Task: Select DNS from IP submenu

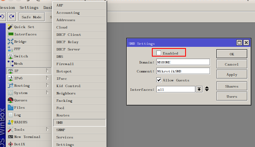Action: [x=80, y=57]
